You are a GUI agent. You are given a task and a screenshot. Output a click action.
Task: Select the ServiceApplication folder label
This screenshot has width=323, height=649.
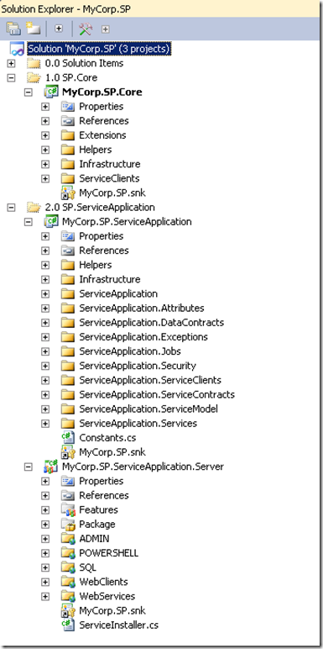pyautogui.click(x=118, y=294)
